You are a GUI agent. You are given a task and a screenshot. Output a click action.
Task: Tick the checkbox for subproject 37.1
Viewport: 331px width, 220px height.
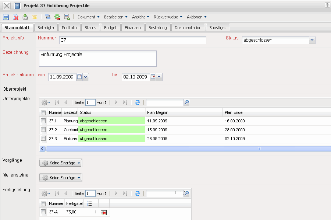(x=43, y=121)
